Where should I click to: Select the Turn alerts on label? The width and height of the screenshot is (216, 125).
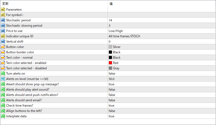[x=15, y=74]
